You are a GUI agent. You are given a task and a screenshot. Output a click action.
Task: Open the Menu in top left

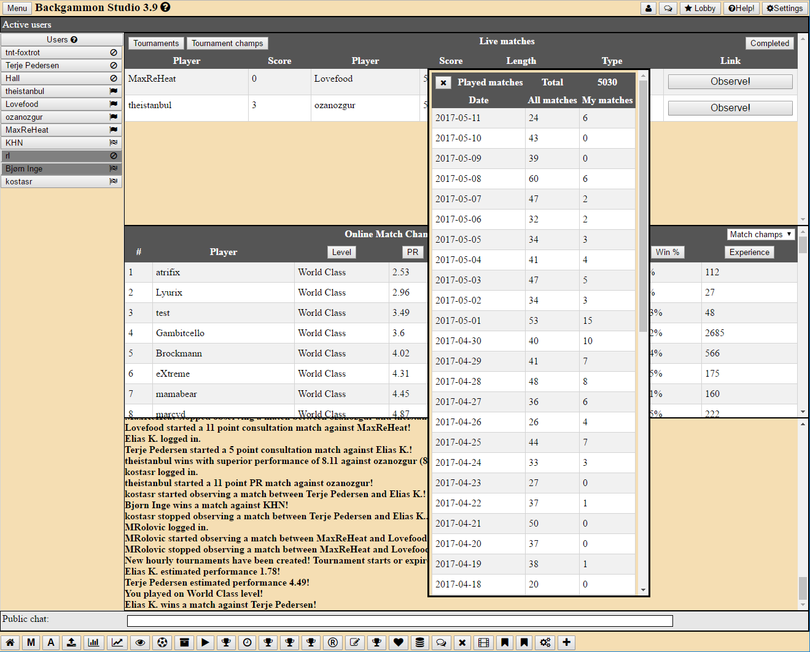tap(17, 8)
